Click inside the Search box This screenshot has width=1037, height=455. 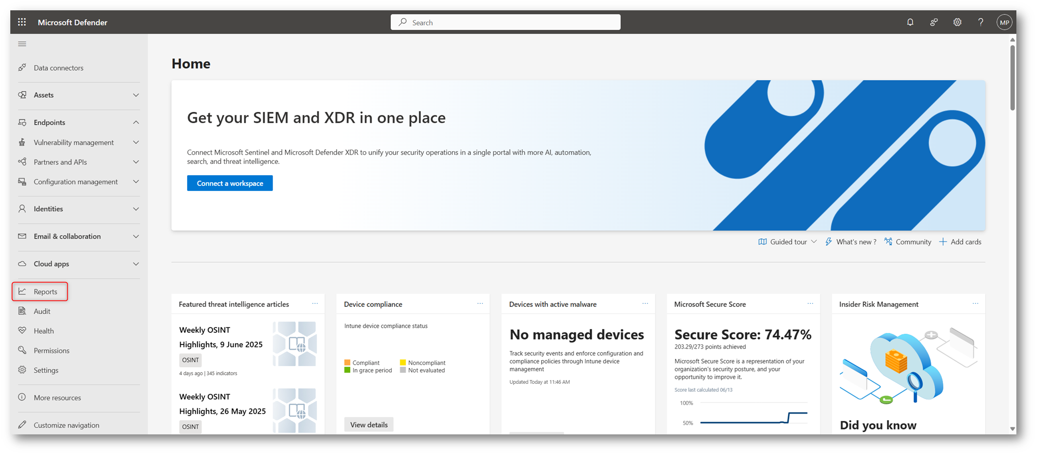coord(505,22)
